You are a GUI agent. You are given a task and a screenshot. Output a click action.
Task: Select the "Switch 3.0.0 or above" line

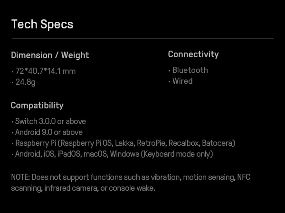pyautogui.click(x=50, y=121)
